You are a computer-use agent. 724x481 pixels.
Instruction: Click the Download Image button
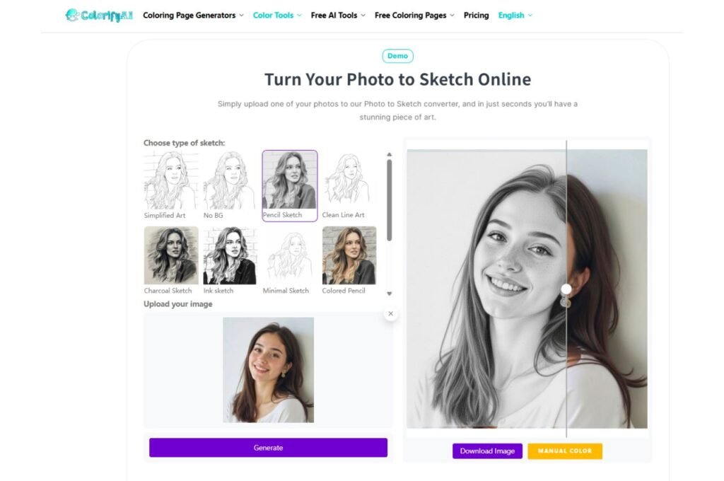487,451
